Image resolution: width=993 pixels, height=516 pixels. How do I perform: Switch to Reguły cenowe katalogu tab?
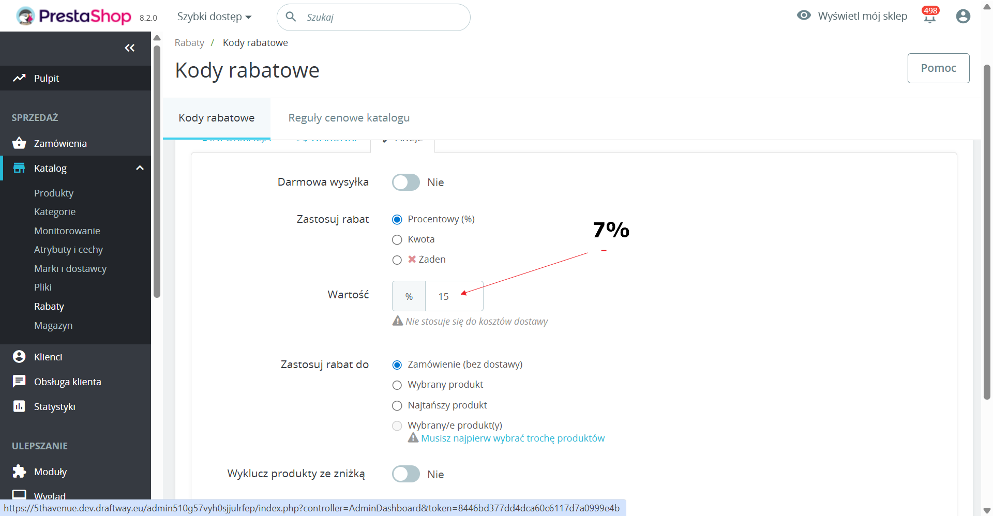349,118
